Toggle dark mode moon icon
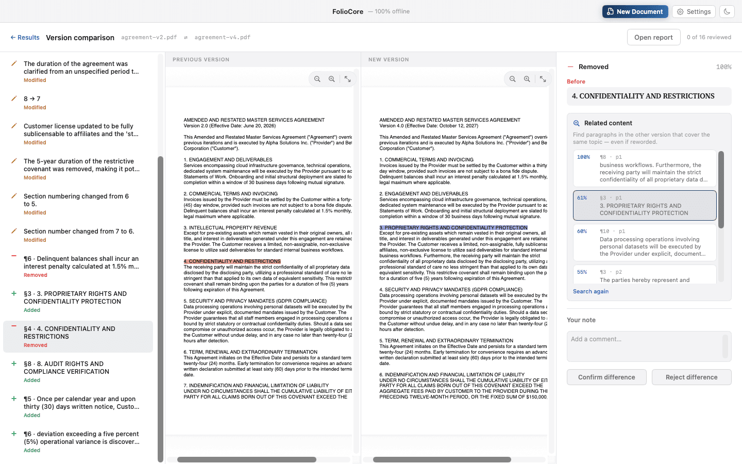742x464 pixels. point(727,11)
